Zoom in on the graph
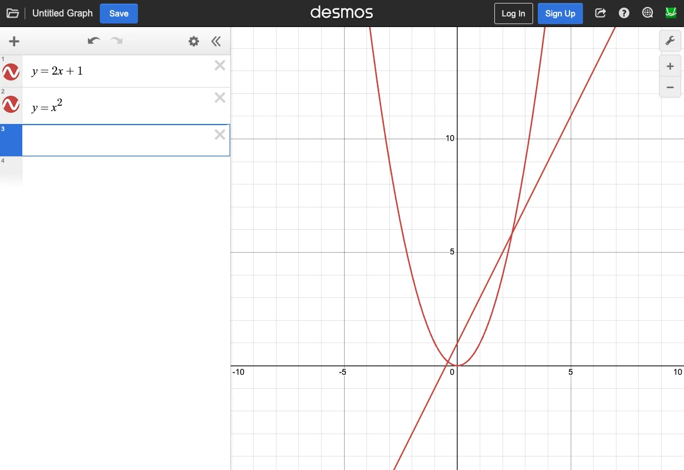The width and height of the screenshot is (684, 470). coord(670,66)
